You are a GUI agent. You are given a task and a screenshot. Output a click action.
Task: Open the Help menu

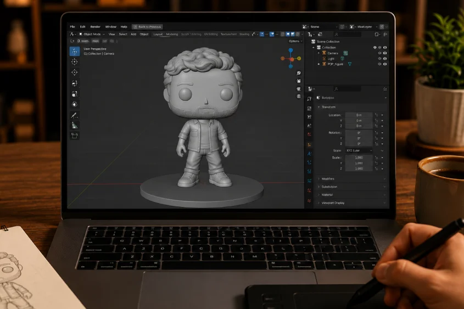[x=124, y=26]
